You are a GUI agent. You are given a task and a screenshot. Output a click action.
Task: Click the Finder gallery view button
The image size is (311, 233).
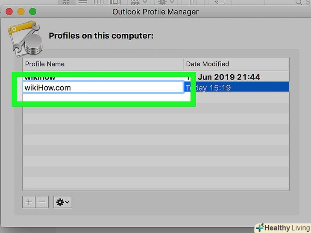[115, 2]
